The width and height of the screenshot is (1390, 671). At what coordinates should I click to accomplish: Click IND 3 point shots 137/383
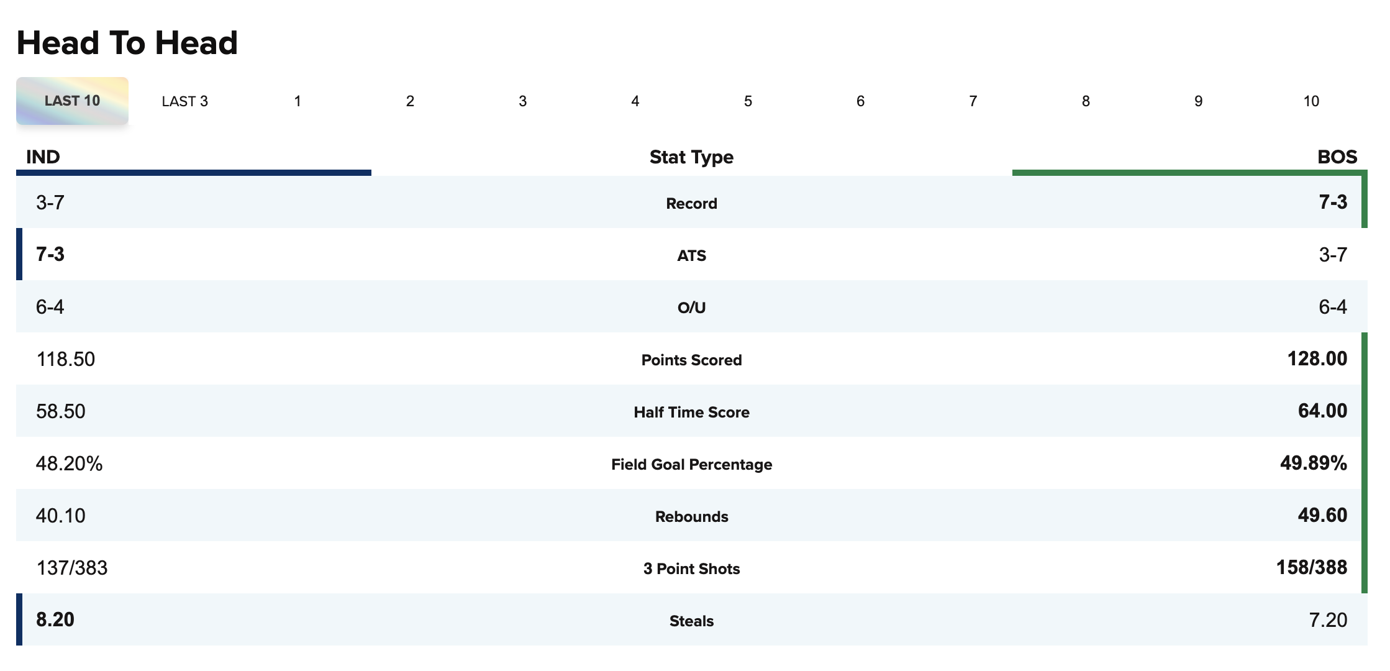pos(72,568)
